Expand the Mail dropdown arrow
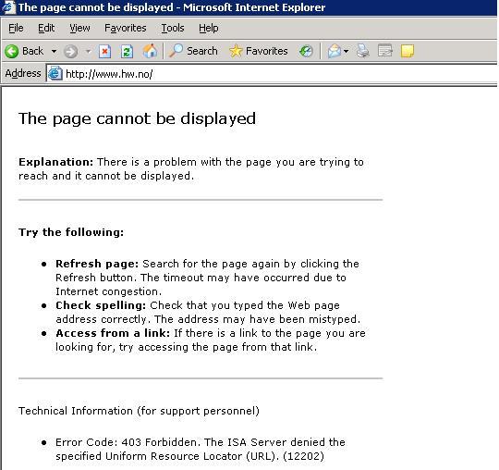Screen dimensions: 499x470 [347, 51]
